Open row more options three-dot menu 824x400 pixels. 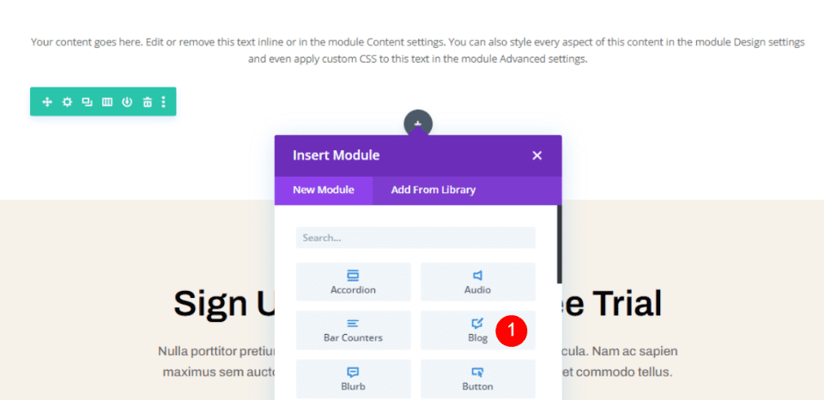pos(164,102)
